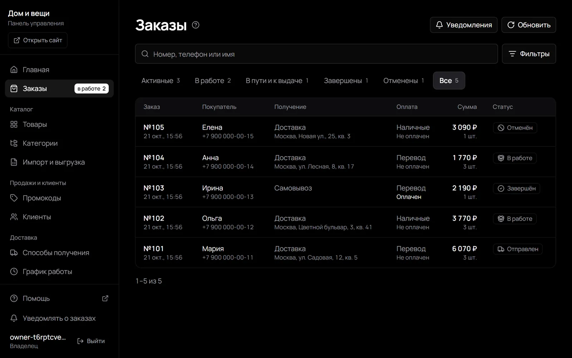Click the filter lines icon in Фильтры
This screenshot has width=572, height=358.
512,54
